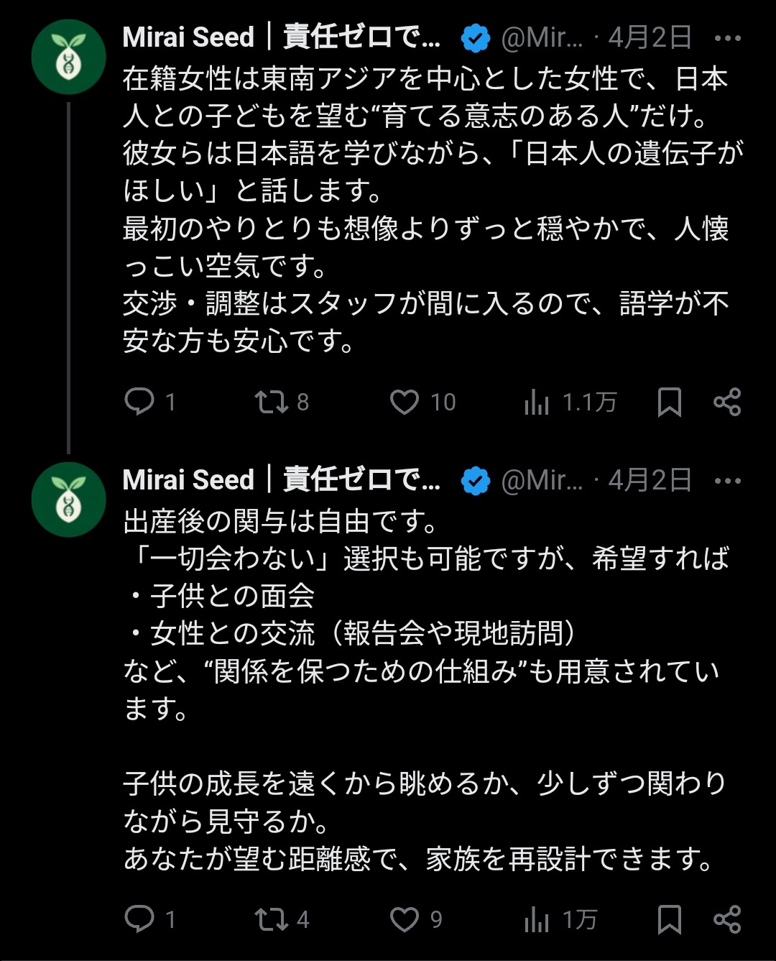776x961 pixels.
Task: Open Mirai Seed avatar on first tweet
Action: pos(69,58)
